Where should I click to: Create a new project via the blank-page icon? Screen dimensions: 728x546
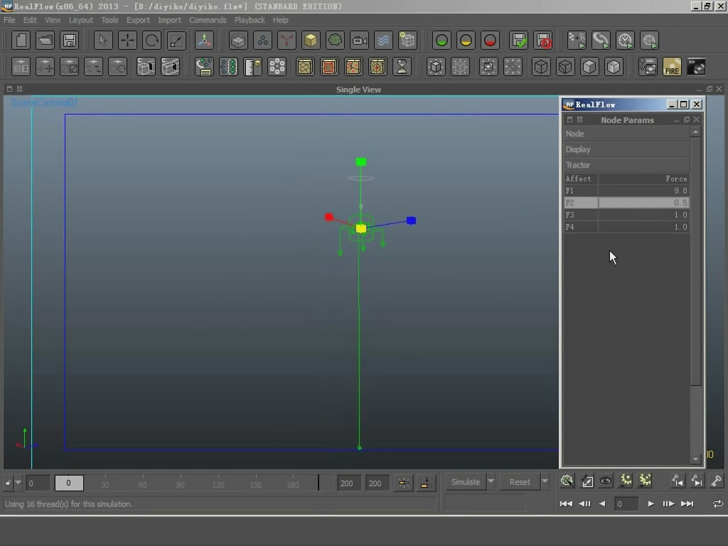click(x=21, y=41)
